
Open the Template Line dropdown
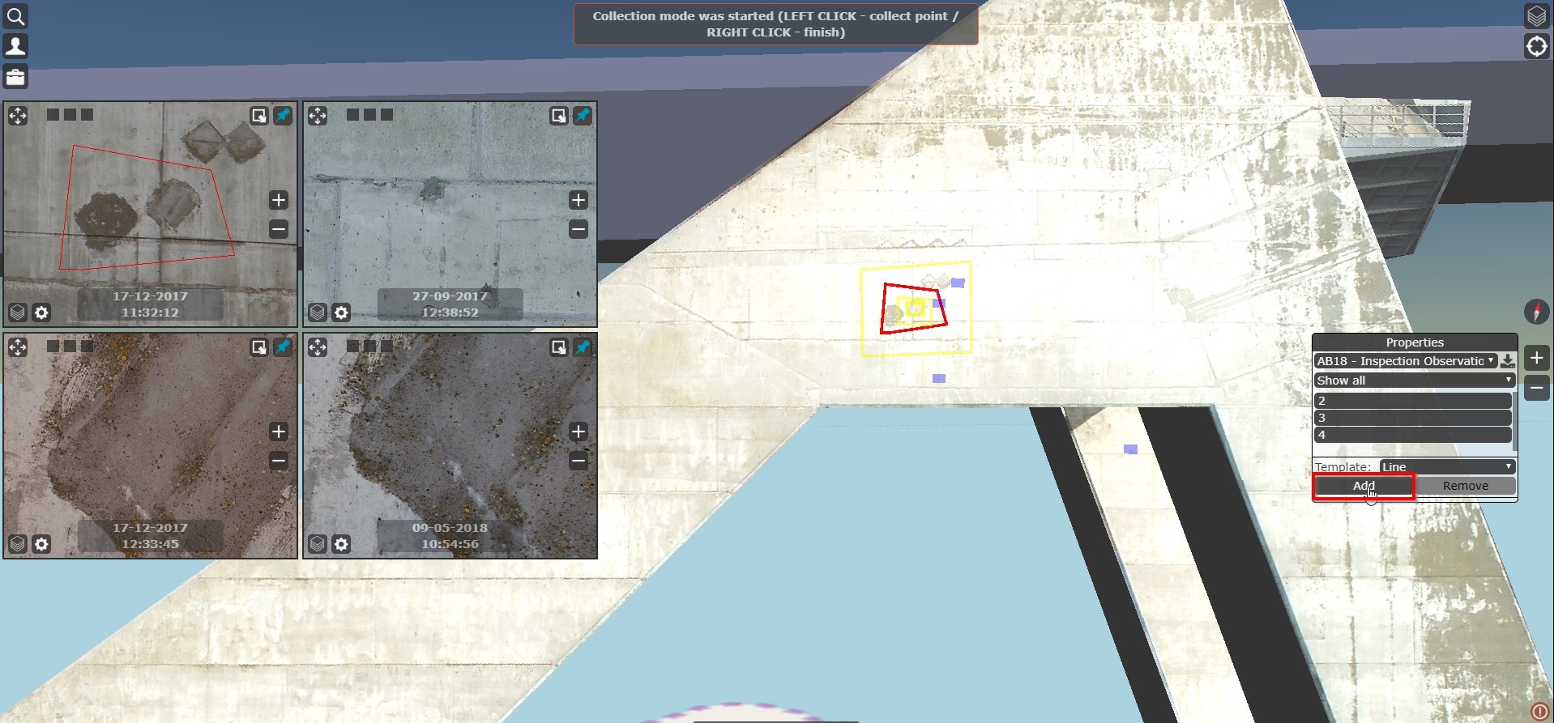[x=1447, y=467]
